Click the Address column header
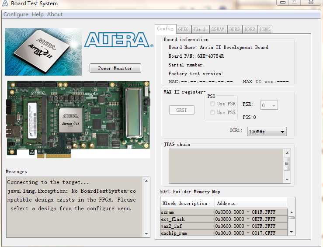The width and height of the screenshot is (323, 247). (251, 203)
